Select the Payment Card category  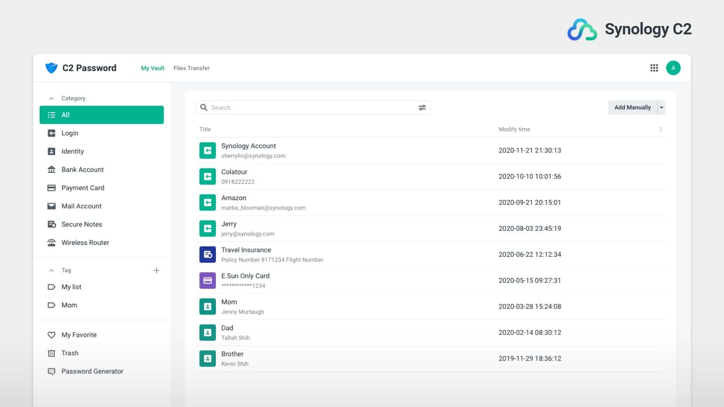82,188
